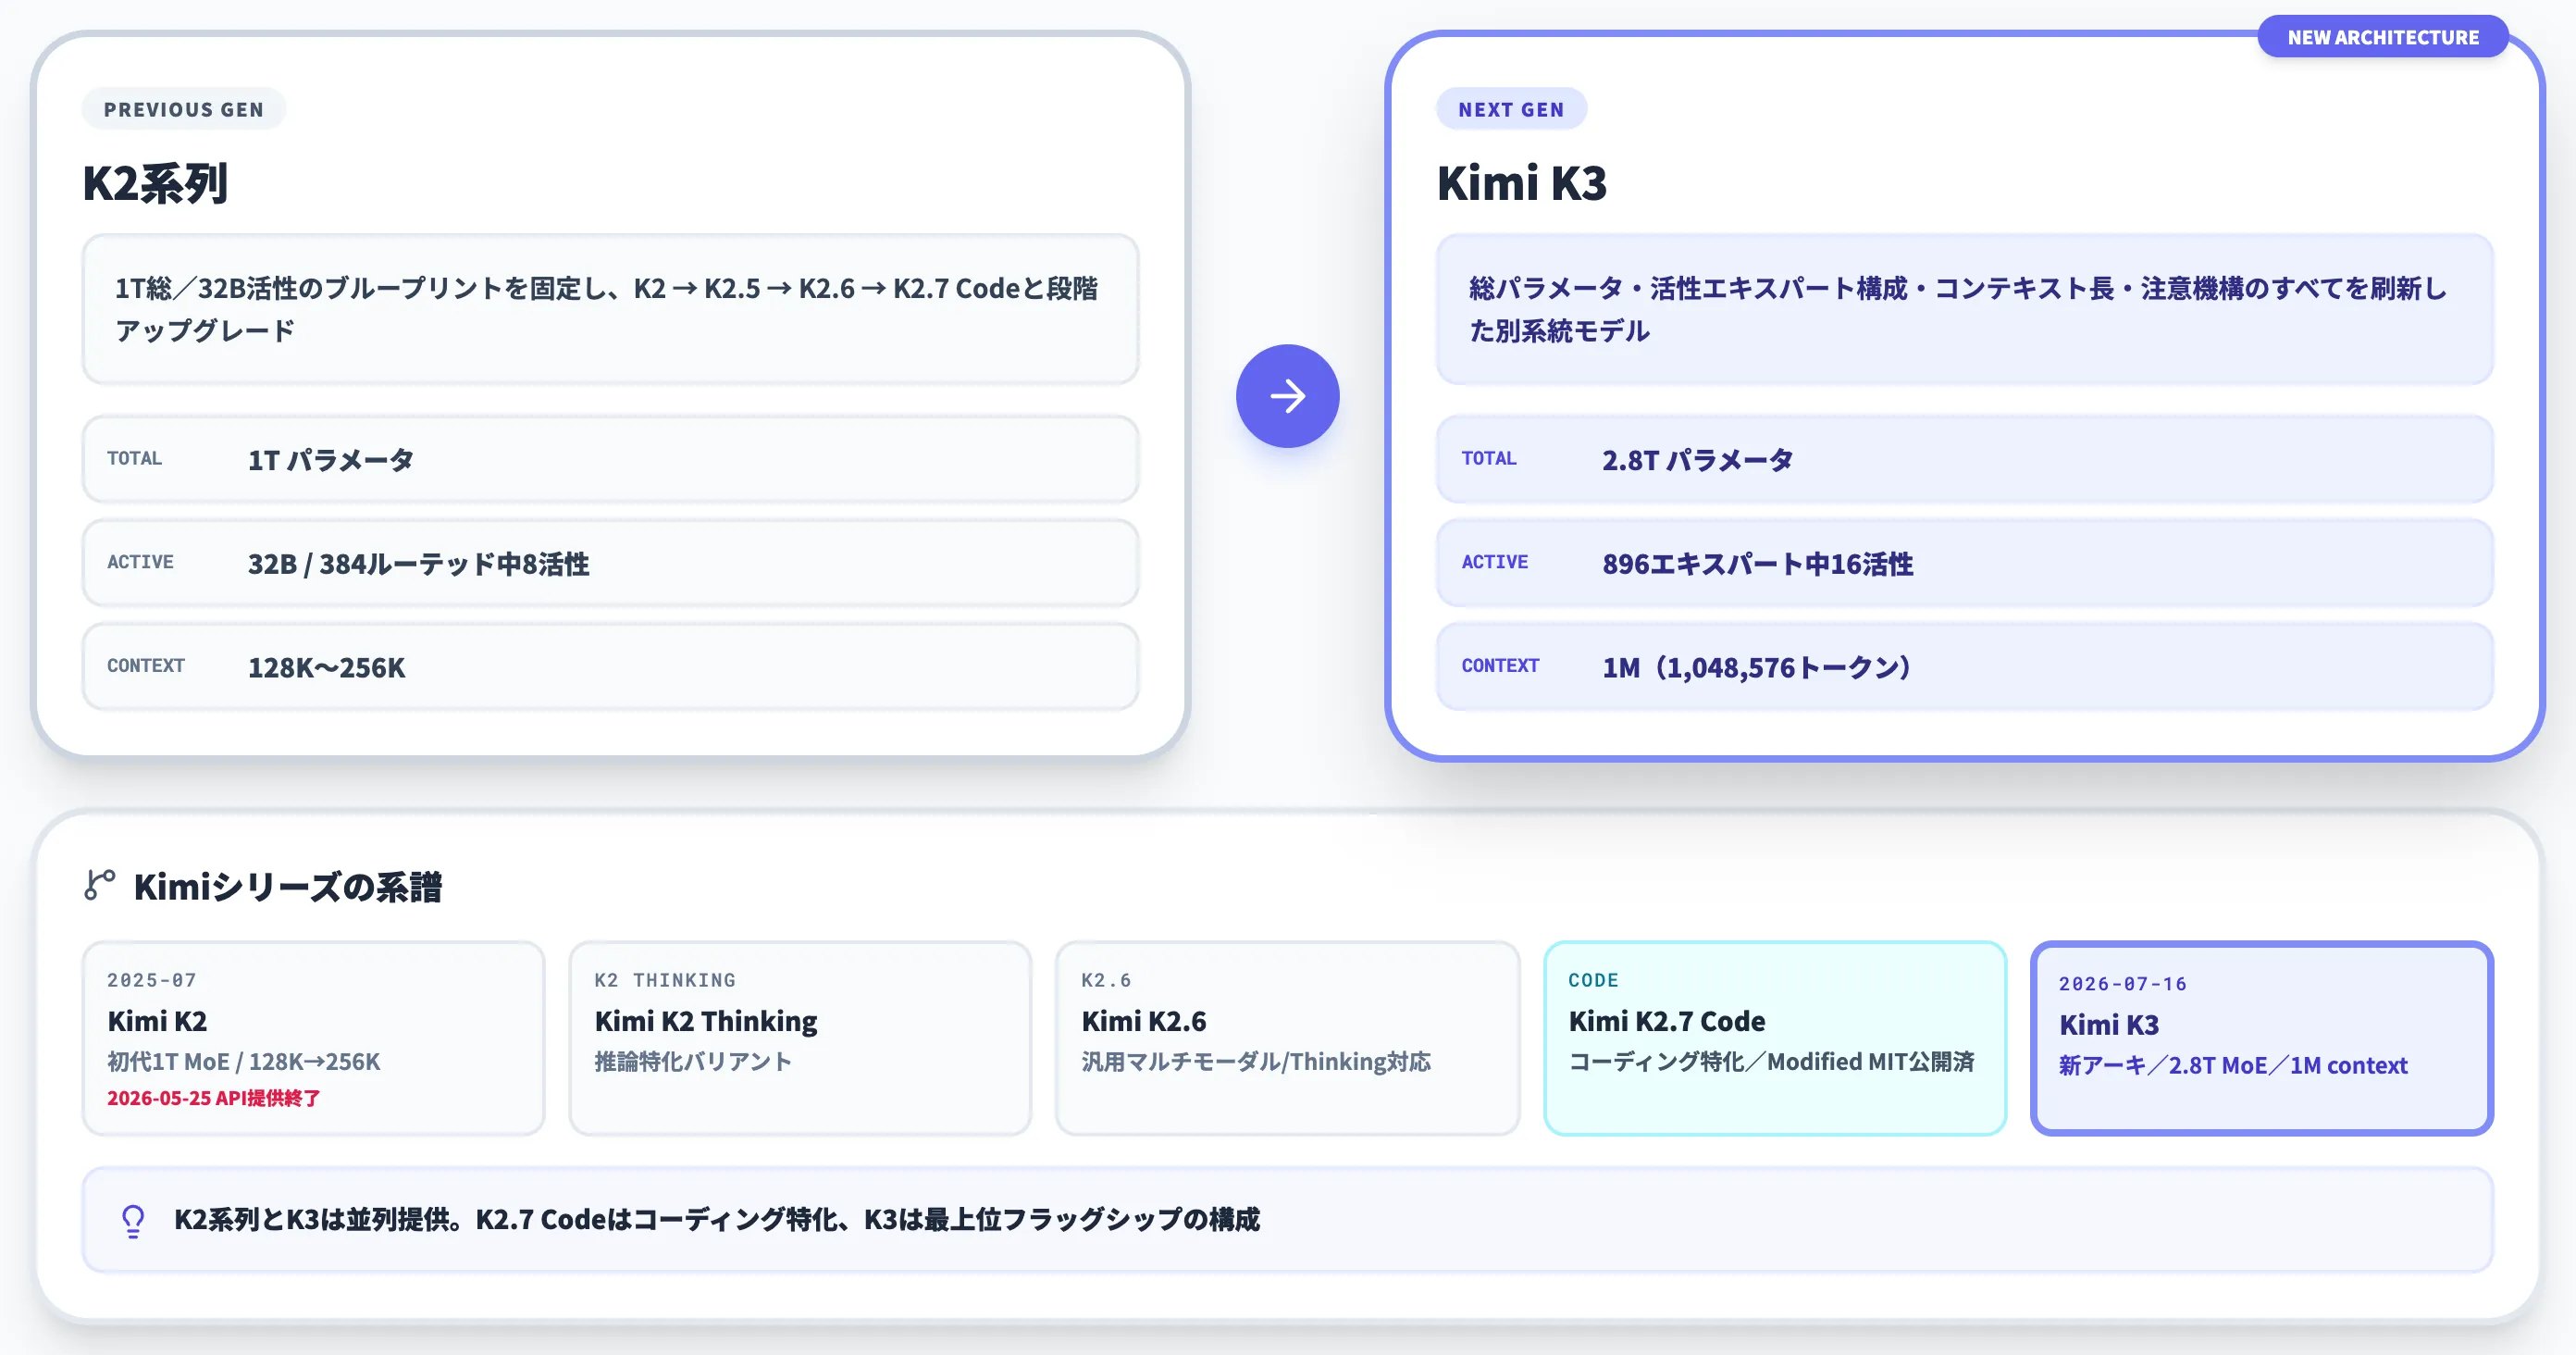Image resolution: width=2576 pixels, height=1355 pixels.
Task: Select the K2系列 heading
Action: point(156,183)
